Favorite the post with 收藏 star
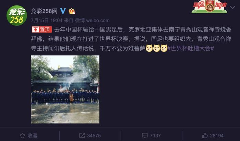240x141 pixels. [x=23, y=136]
